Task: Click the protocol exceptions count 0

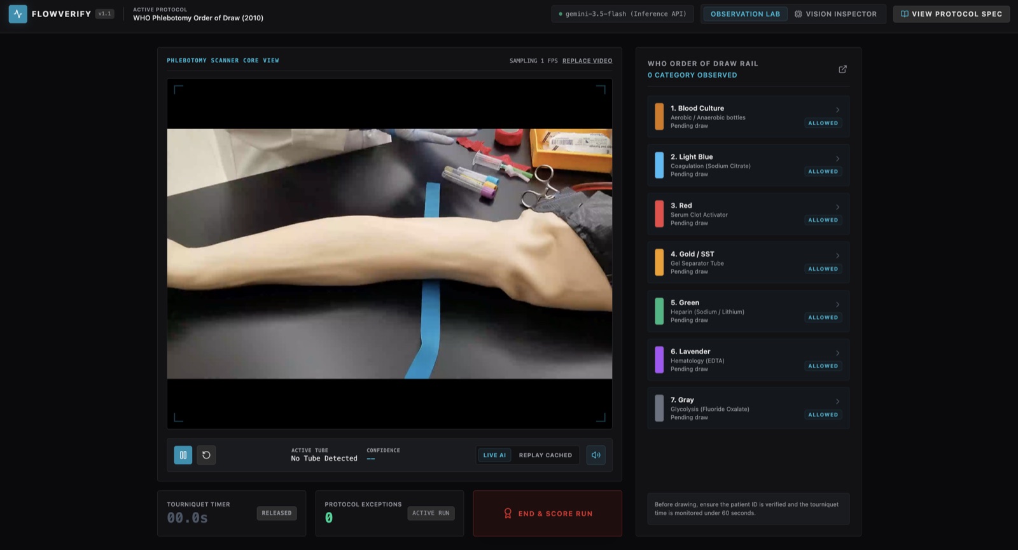Action: point(329,518)
